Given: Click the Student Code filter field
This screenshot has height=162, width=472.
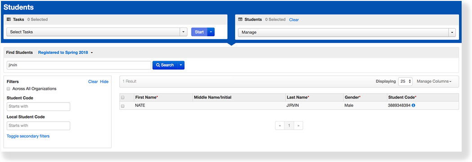Looking at the screenshot, I should [38, 106].
